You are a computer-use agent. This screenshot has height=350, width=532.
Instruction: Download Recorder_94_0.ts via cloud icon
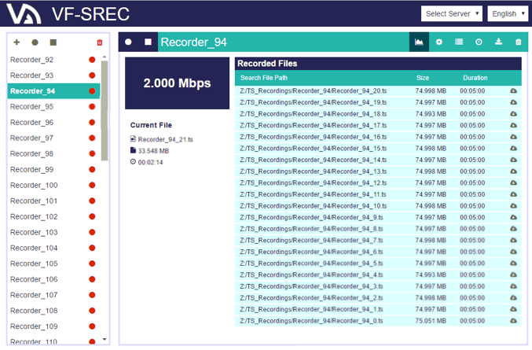513,321
